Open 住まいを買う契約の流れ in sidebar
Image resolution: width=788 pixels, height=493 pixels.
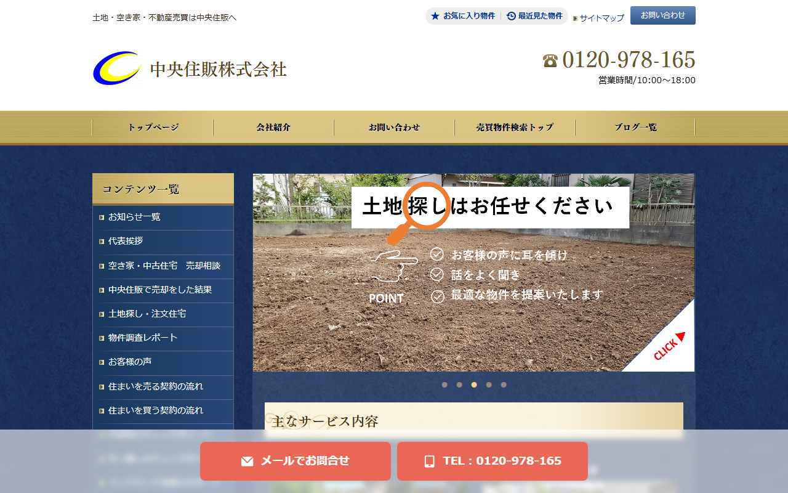pos(163,410)
